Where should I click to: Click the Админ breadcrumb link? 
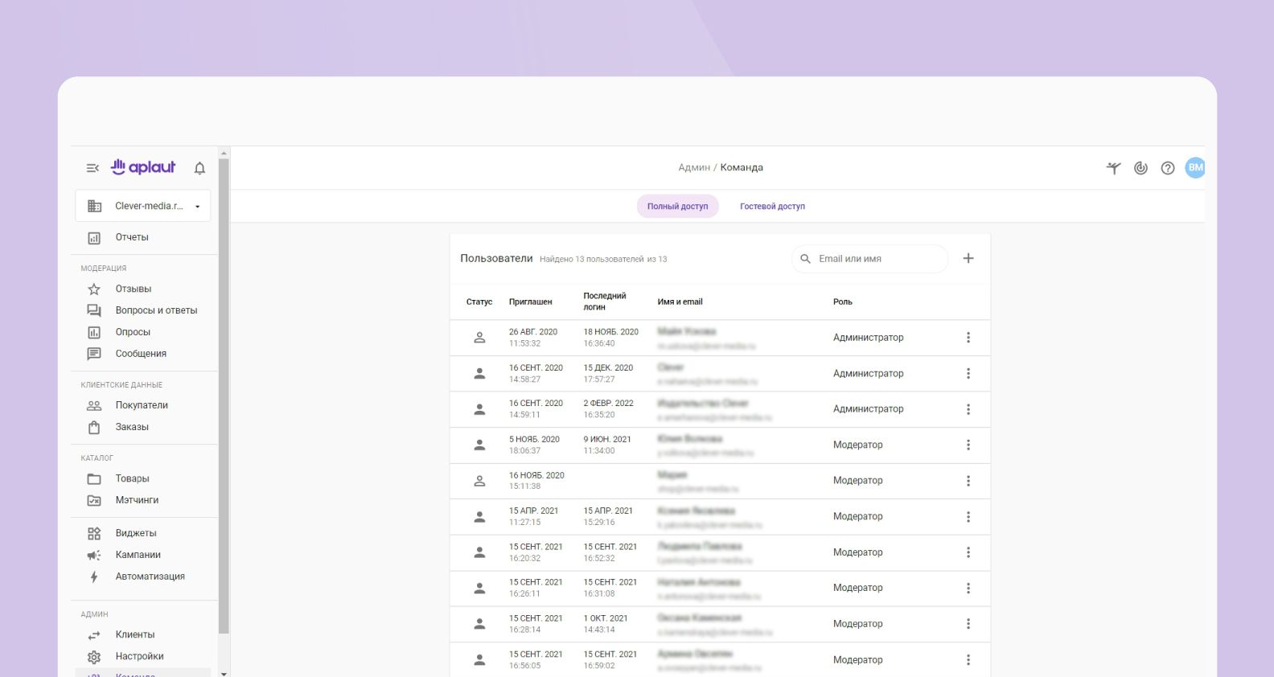tap(693, 168)
